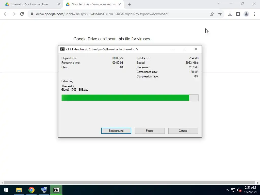Open Chrome three-dot menu
260x195 pixels.
(254, 14)
